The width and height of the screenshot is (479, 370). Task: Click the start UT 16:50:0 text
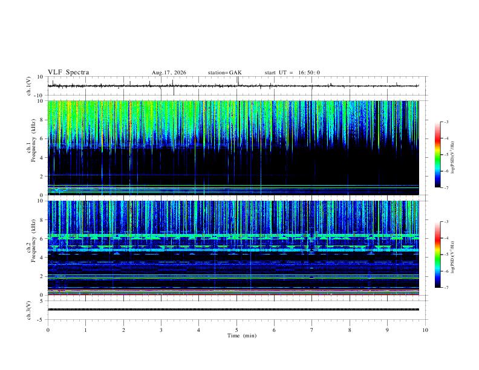click(x=292, y=73)
